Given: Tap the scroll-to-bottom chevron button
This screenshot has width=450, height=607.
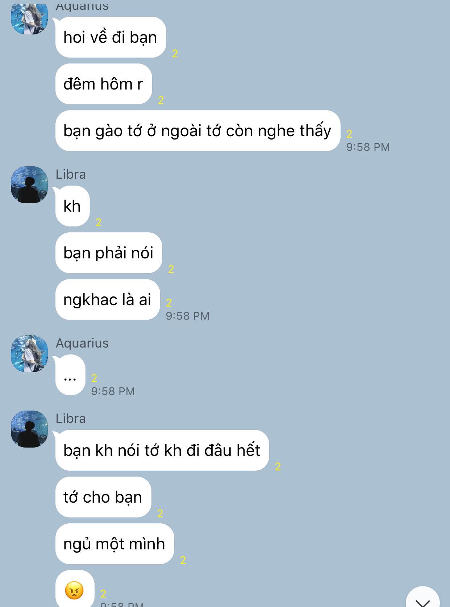Looking at the screenshot, I should point(422,597).
